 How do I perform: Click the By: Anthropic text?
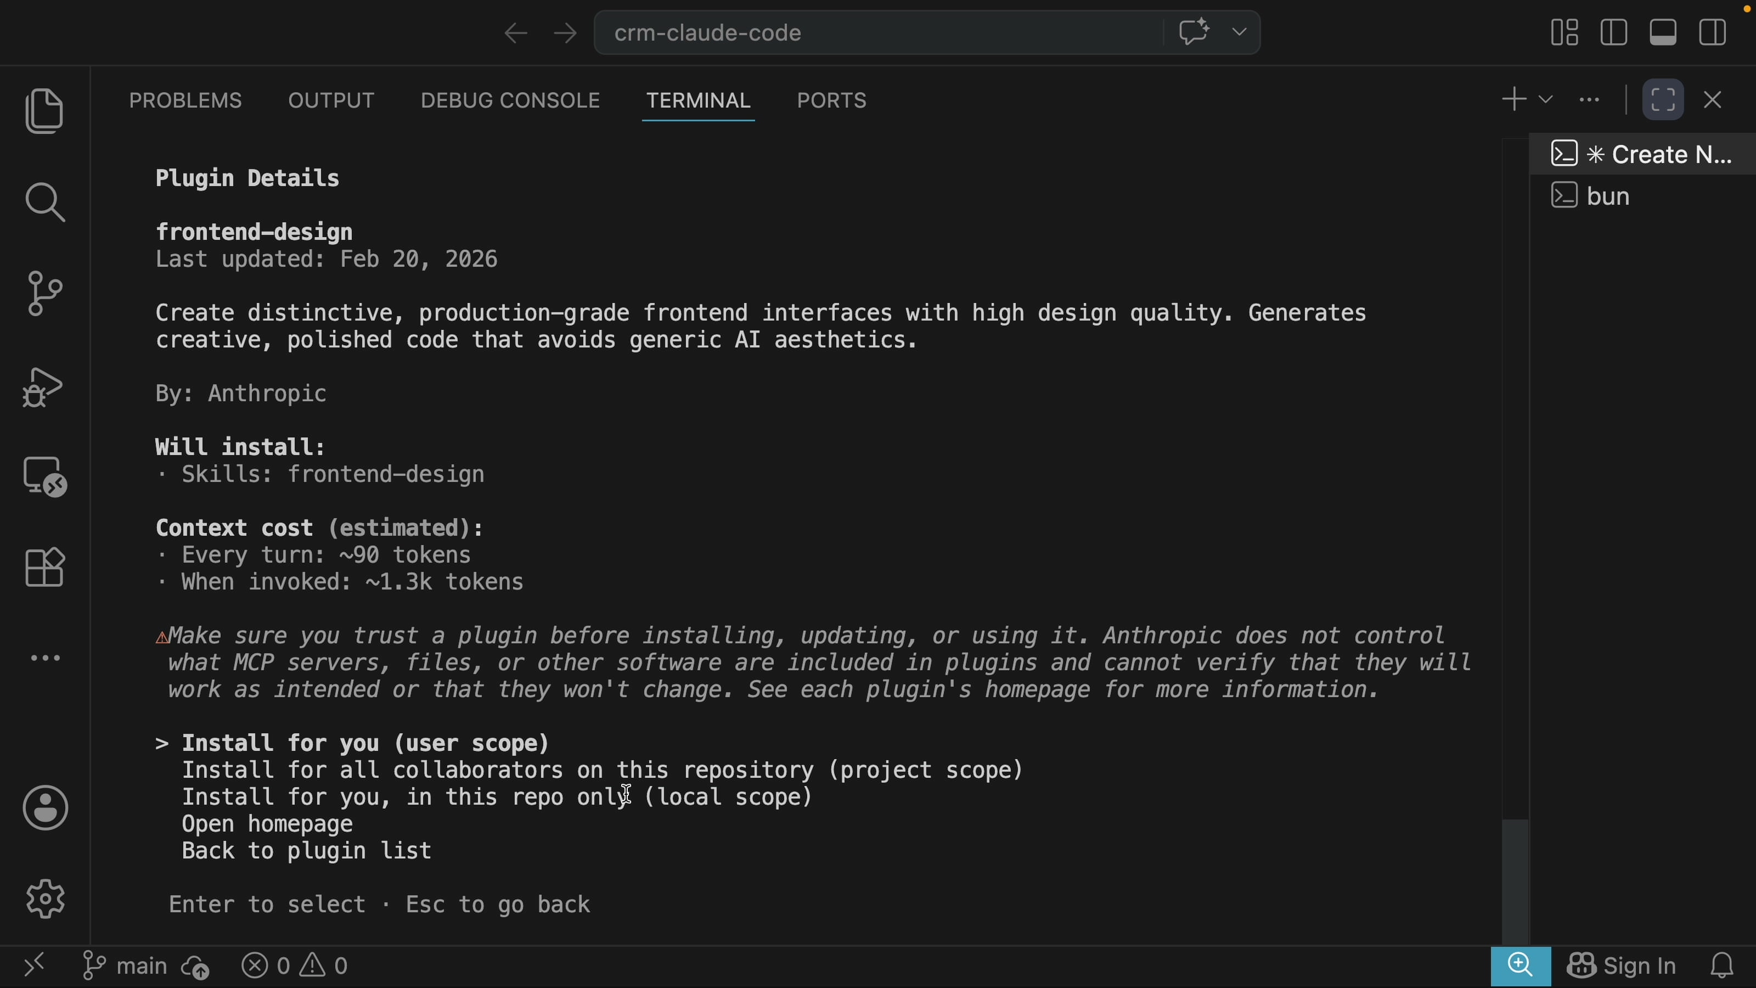point(241,394)
